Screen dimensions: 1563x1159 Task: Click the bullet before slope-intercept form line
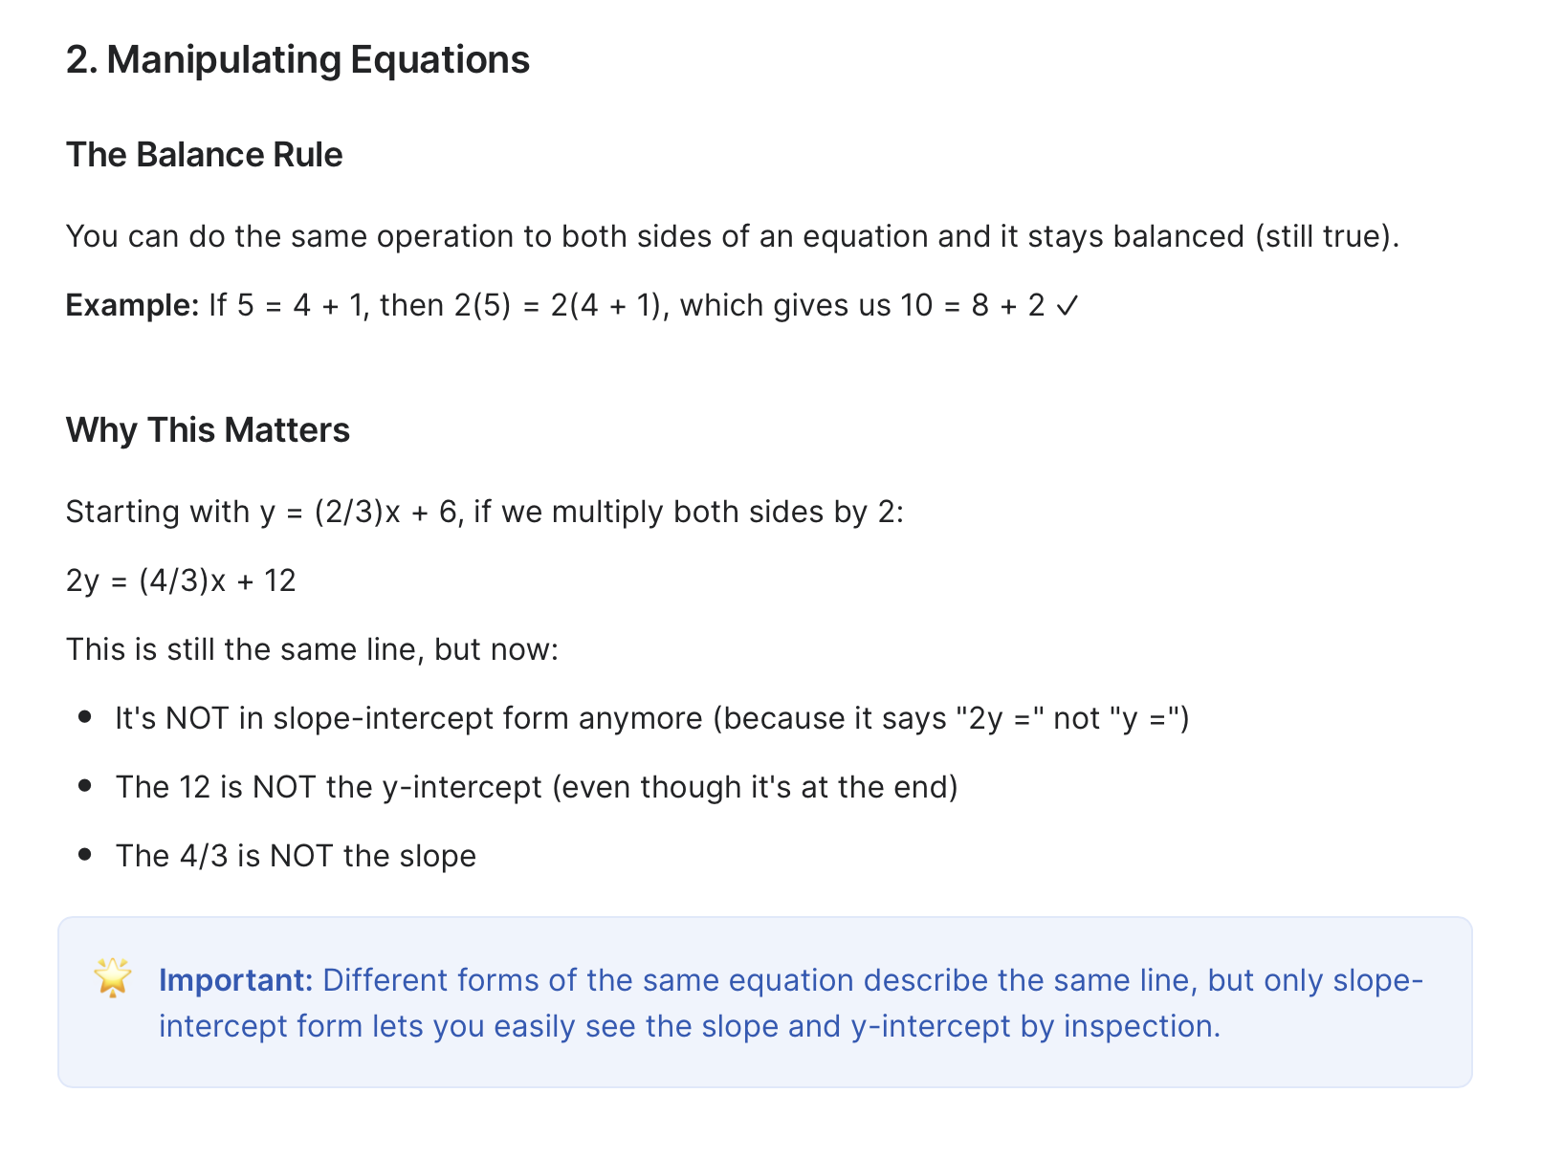tap(85, 716)
